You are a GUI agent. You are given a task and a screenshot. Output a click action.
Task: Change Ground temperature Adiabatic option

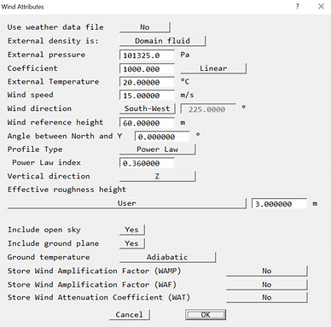coord(167,257)
